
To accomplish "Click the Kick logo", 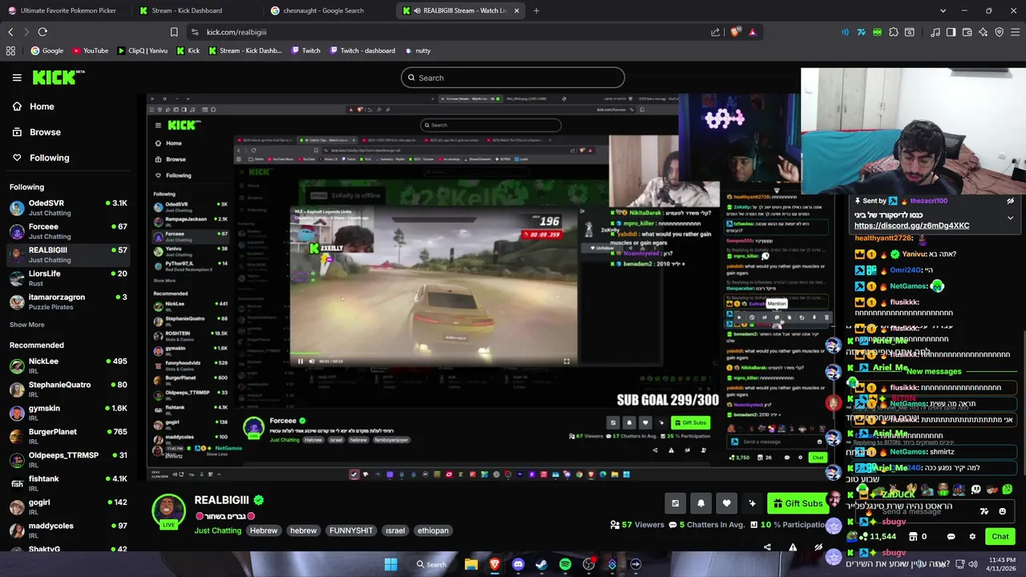I will click(x=59, y=78).
